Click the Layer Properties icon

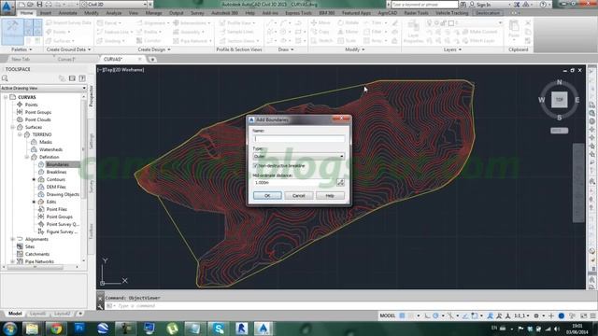[x=413, y=31]
